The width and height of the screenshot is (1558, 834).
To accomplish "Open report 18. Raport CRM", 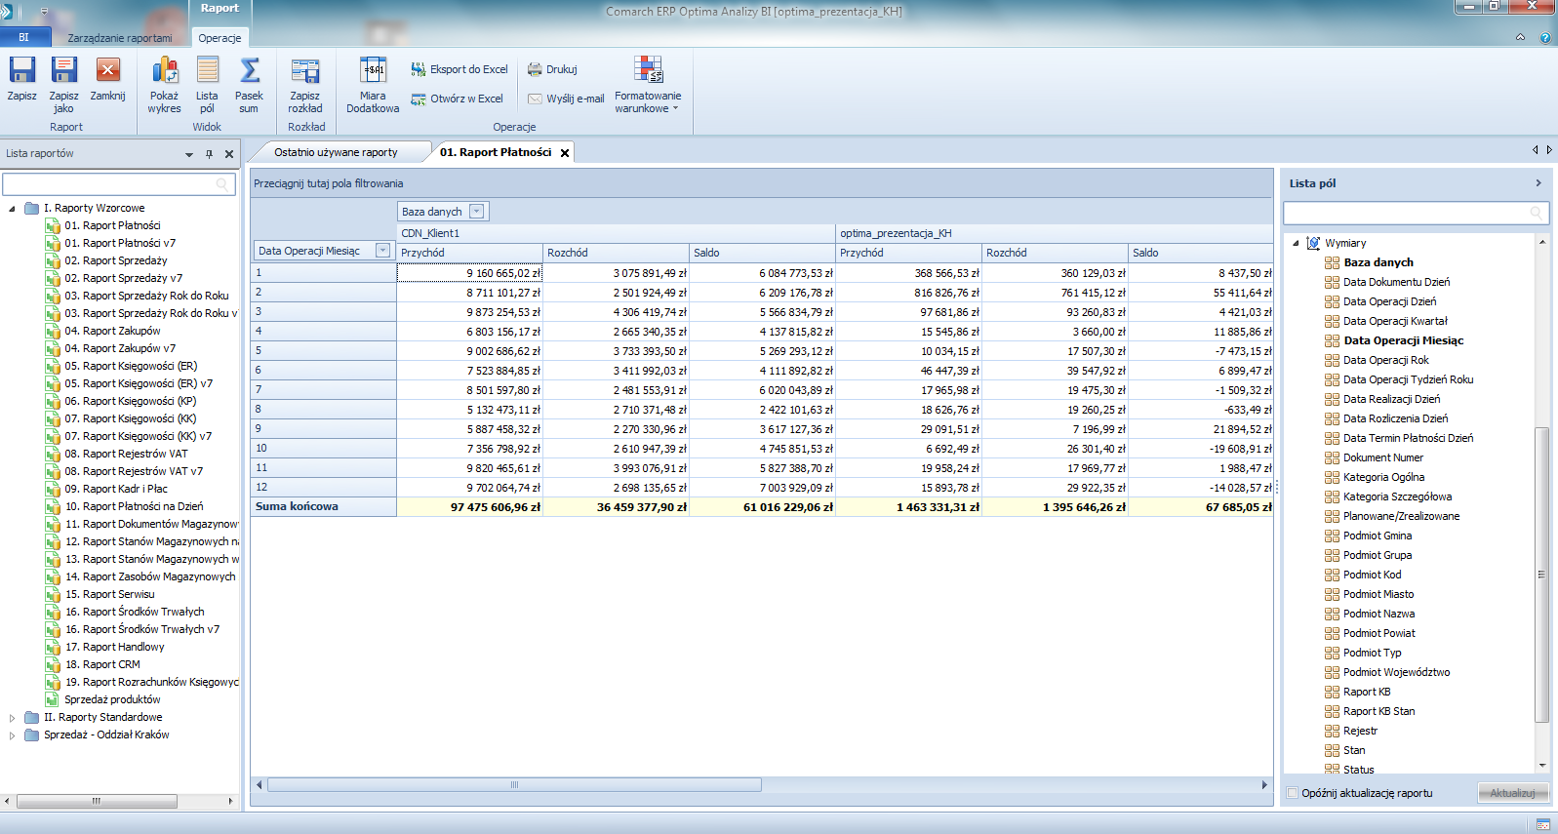I will tap(101, 664).
